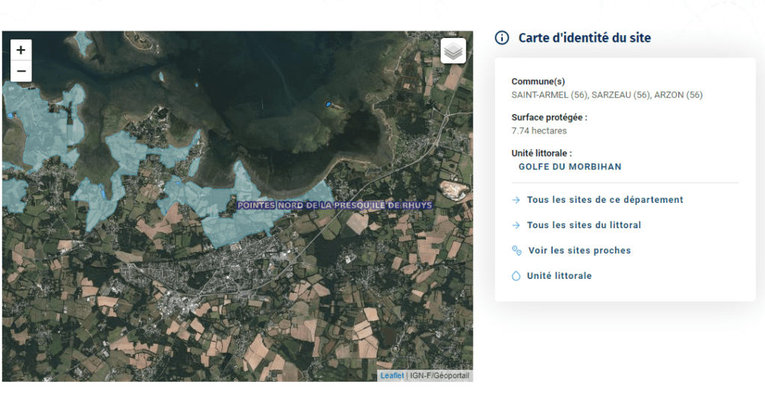Click the Unité littorale : label
The width and height of the screenshot is (765, 393).
pyautogui.click(x=542, y=154)
